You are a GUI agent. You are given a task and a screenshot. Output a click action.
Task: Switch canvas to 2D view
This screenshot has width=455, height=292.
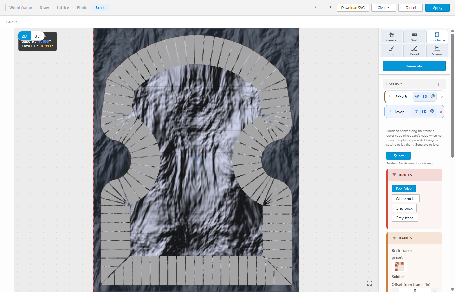coord(24,36)
